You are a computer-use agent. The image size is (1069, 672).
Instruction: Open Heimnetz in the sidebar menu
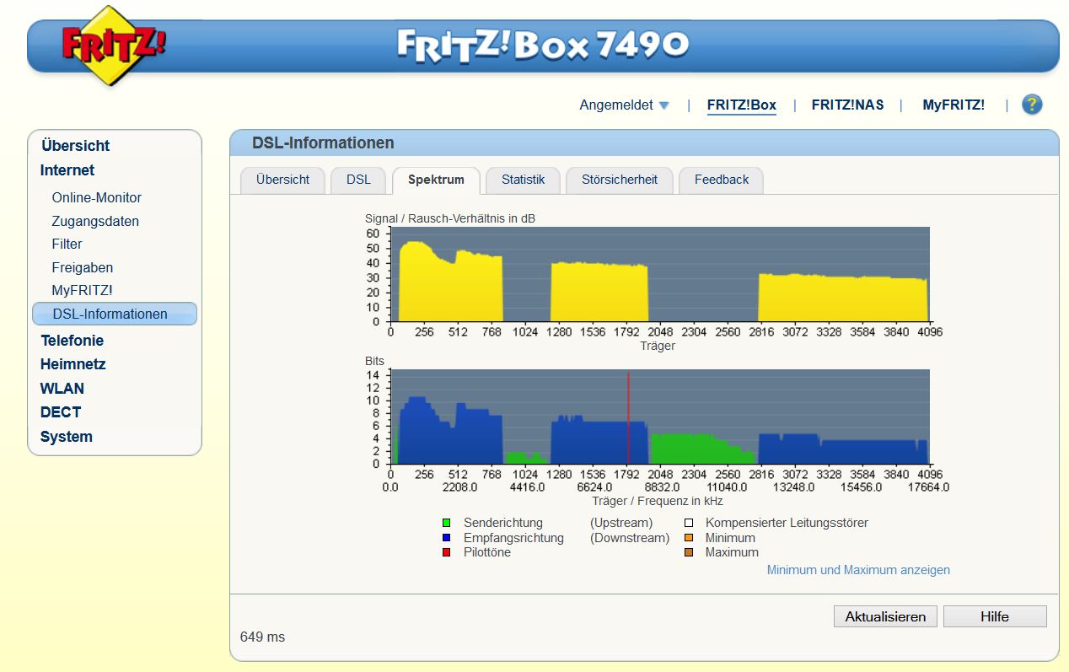click(x=73, y=364)
